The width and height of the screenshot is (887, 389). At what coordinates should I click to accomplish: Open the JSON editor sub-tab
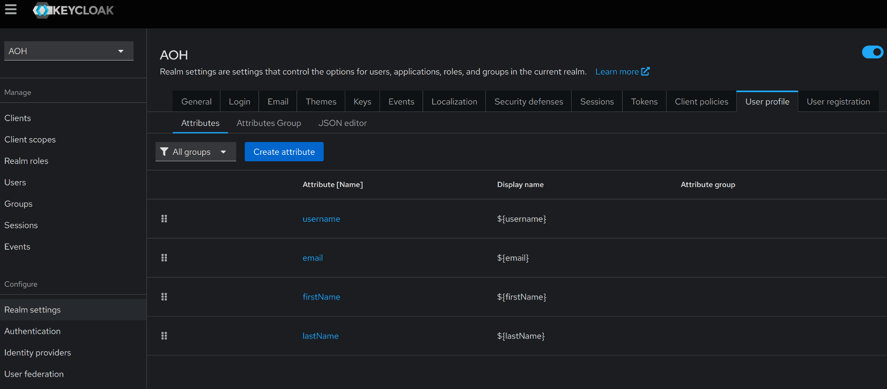click(343, 123)
